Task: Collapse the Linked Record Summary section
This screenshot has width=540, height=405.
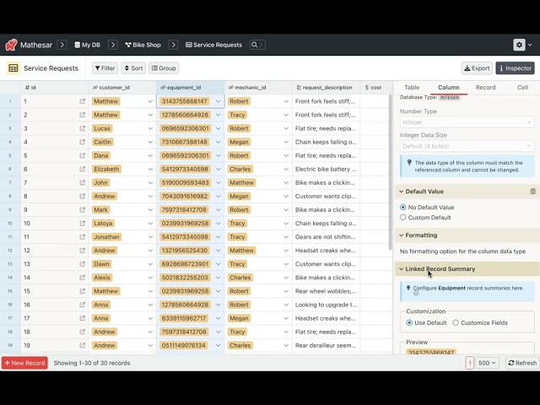Action: [x=437, y=269]
